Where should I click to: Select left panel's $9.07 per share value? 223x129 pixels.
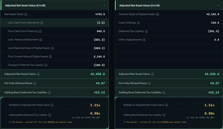click(x=100, y=83)
